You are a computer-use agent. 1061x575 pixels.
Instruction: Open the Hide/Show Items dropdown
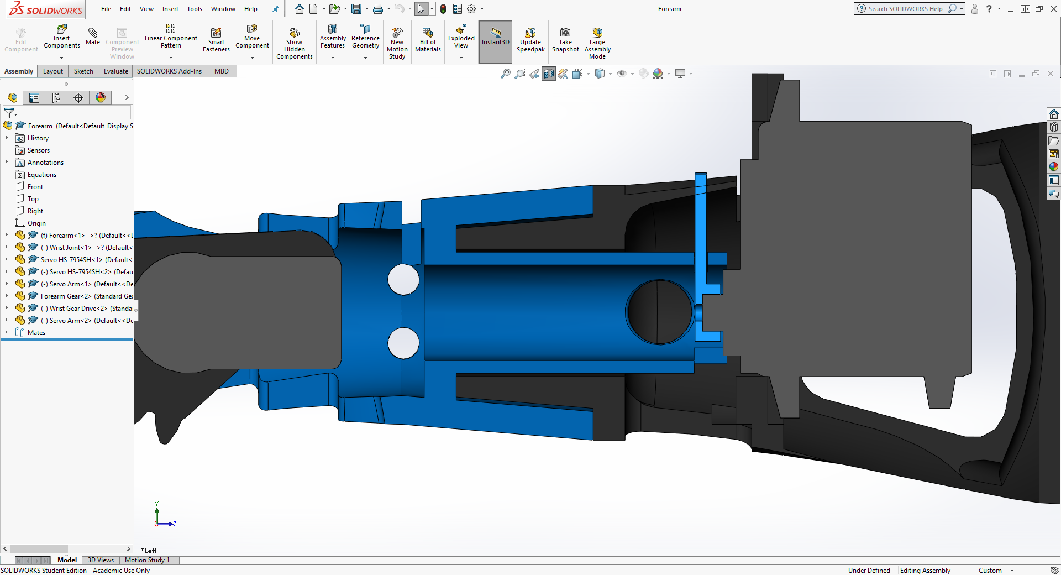coord(633,74)
